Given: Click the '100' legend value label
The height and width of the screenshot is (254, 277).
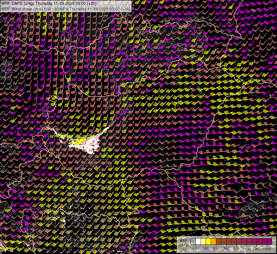Looking at the screenshot, I should [196, 249].
